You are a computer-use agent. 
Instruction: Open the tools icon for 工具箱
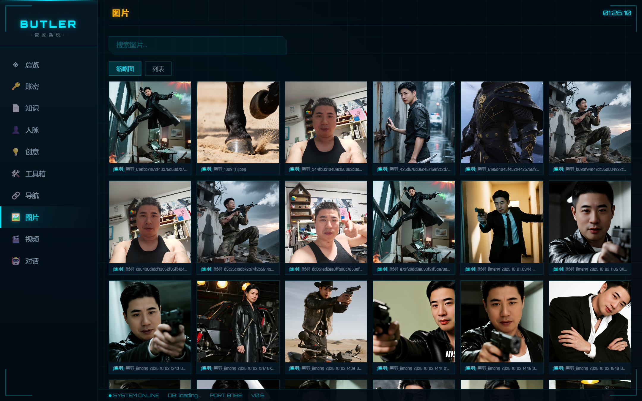tap(16, 174)
